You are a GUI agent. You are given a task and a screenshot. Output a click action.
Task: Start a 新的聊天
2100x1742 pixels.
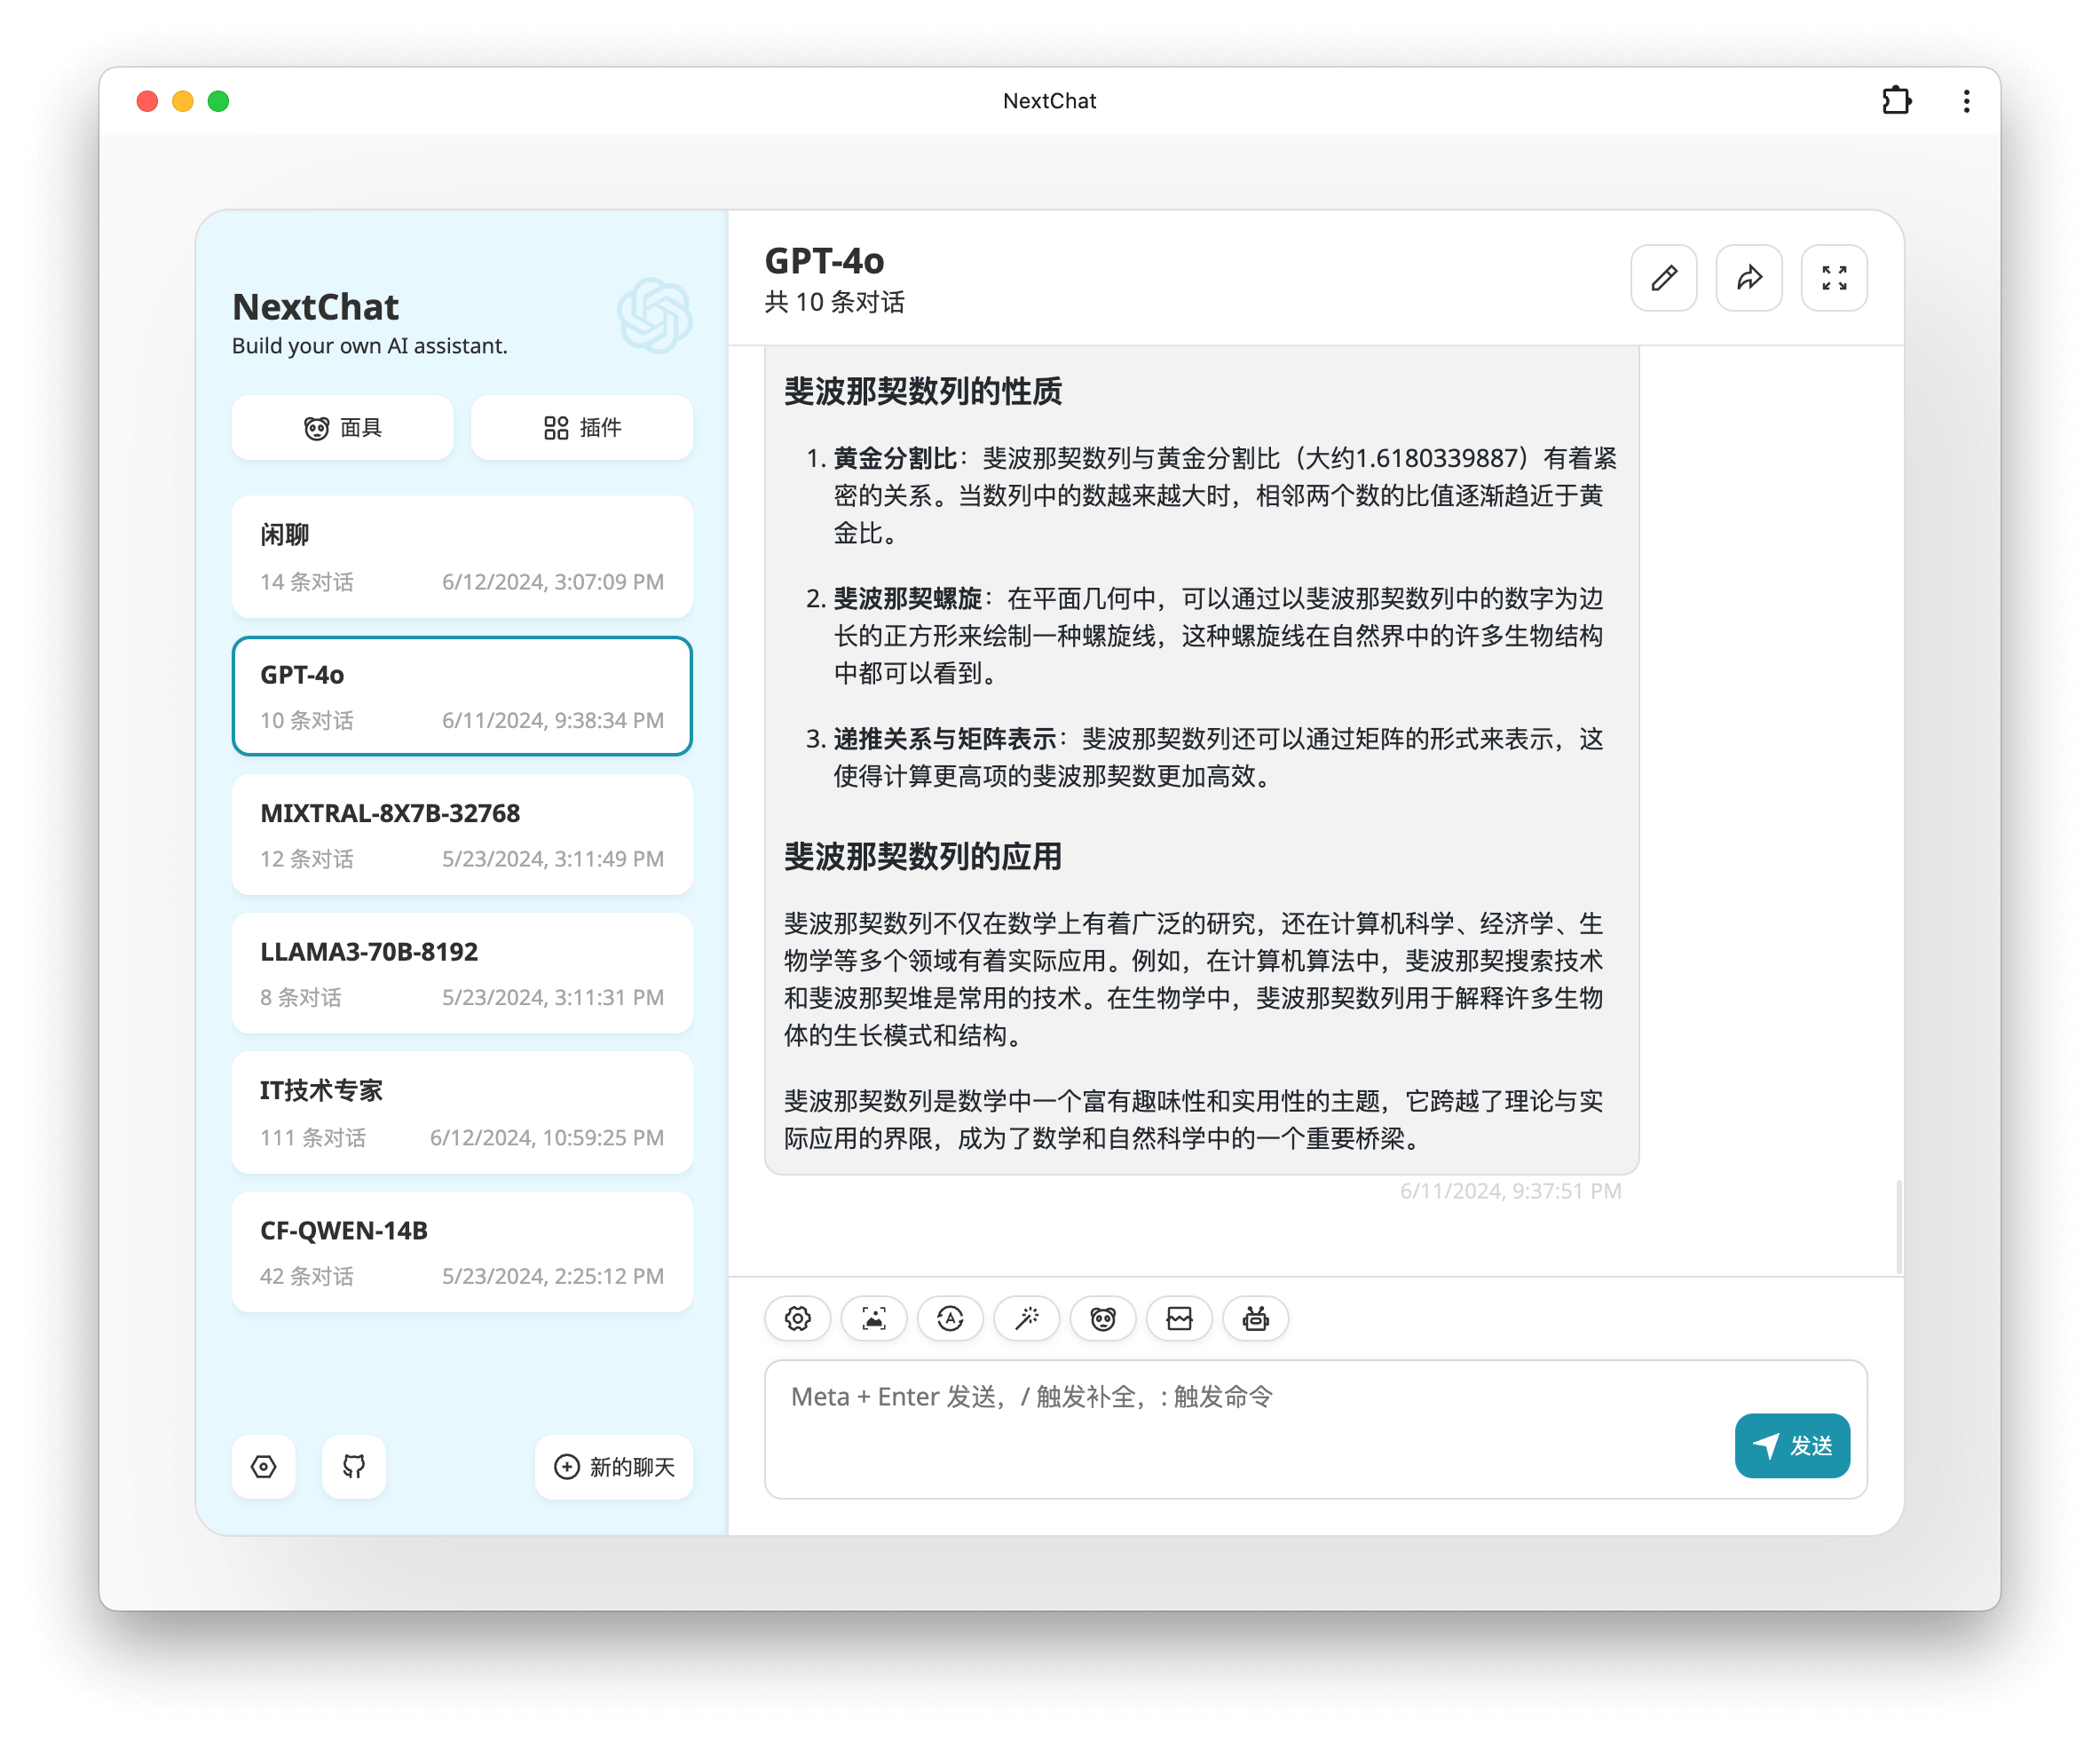[x=614, y=1466]
